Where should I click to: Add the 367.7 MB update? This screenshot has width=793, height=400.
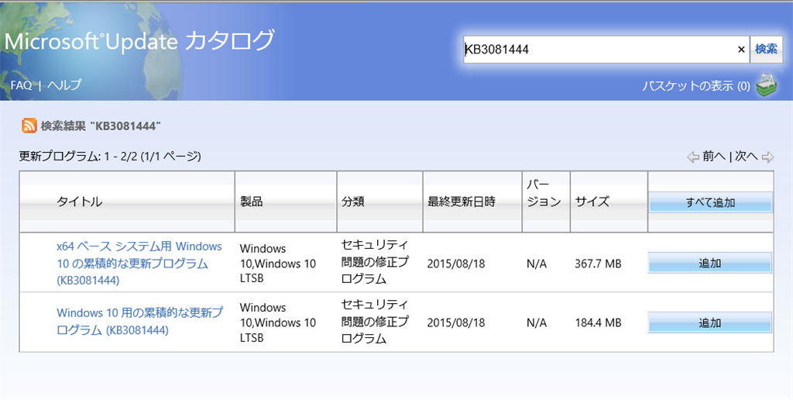pos(710,264)
